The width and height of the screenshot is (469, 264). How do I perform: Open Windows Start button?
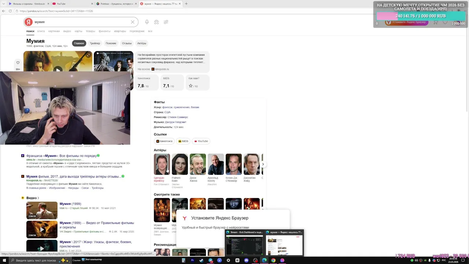(4, 260)
